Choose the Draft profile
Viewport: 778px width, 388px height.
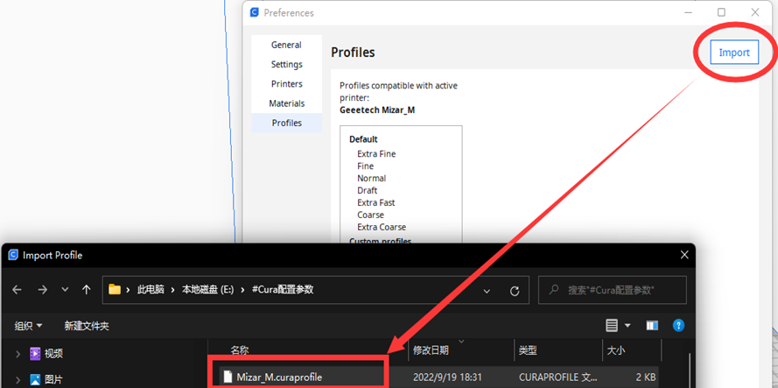pyautogui.click(x=368, y=190)
